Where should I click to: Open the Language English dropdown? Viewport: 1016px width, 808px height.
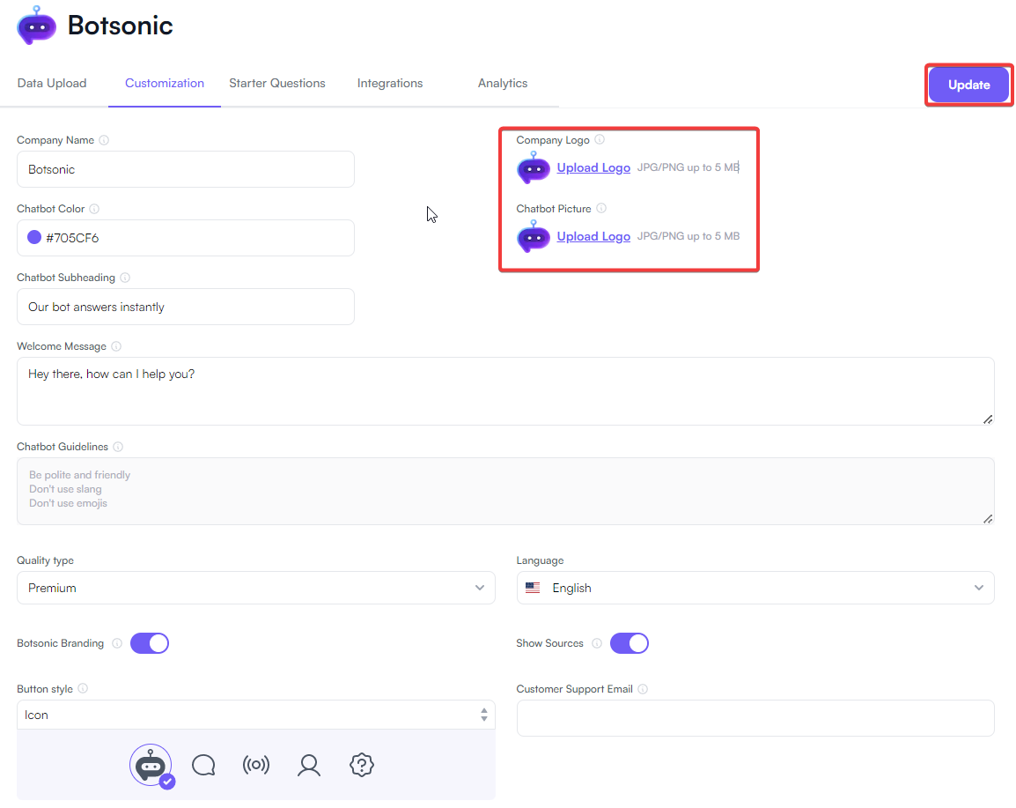[755, 588]
